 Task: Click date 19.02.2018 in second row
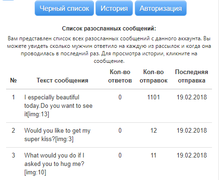(x=191, y=130)
